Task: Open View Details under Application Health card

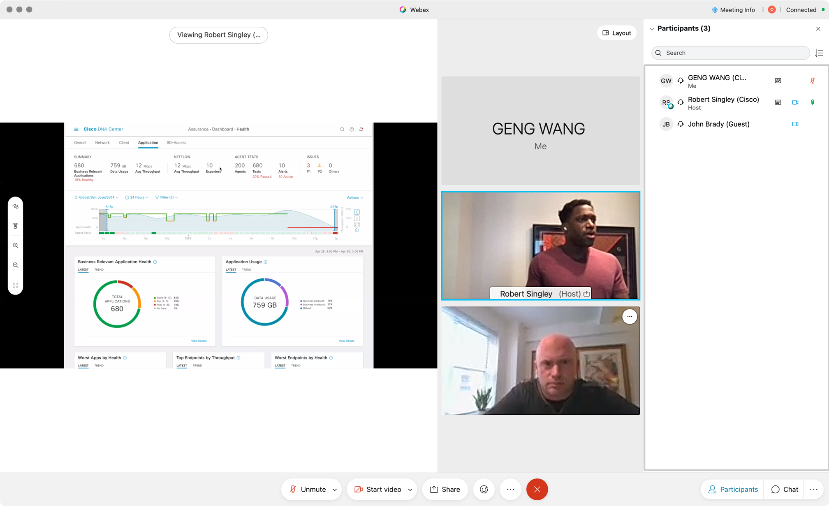Action: (x=199, y=341)
